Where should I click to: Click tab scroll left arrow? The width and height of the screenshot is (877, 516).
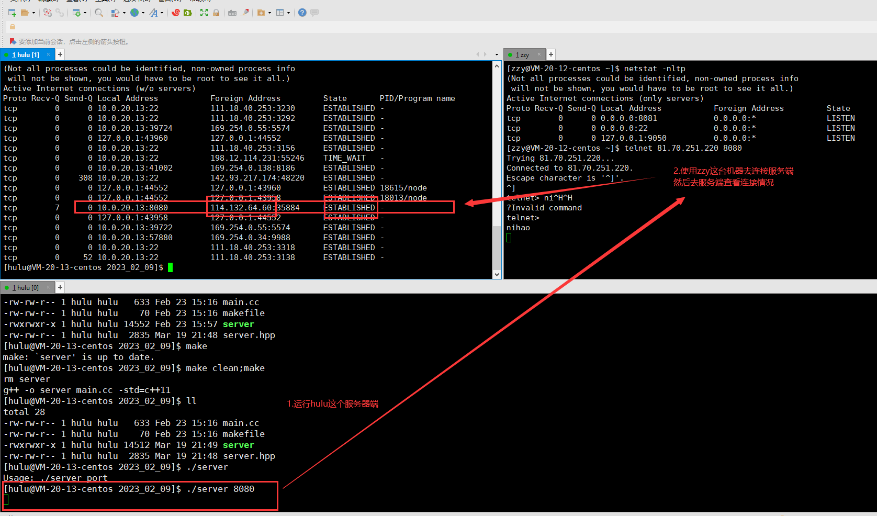(478, 54)
